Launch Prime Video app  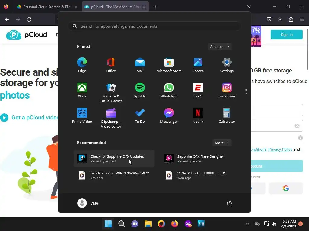82,116
